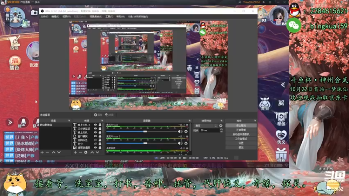Toggle the lock for the 比分 source
Screen dimensions: 349x196
100,144
